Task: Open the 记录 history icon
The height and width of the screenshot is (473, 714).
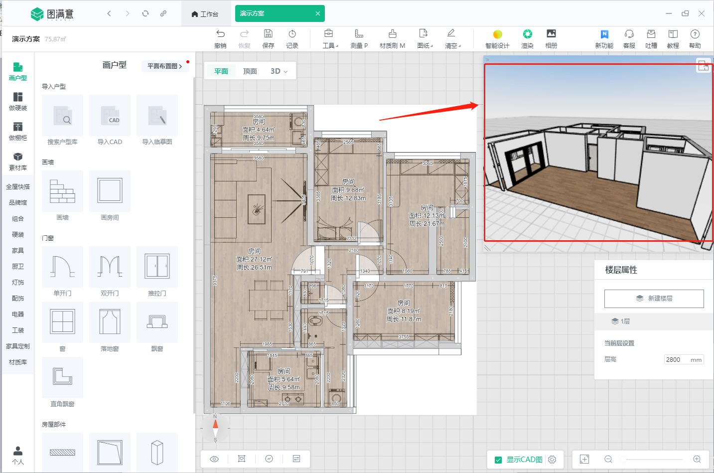Action: [292, 34]
